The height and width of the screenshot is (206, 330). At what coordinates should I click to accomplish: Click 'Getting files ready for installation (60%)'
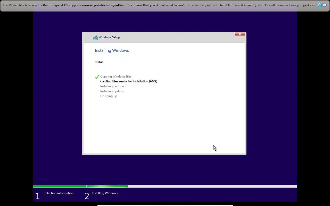click(x=129, y=81)
